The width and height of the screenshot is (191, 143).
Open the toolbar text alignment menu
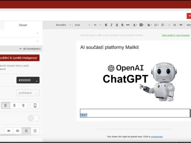150,25
